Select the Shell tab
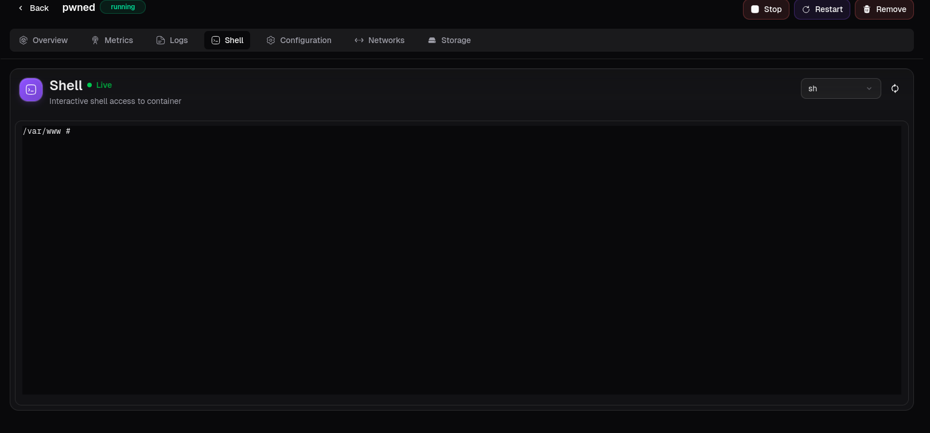Image resolution: width=930 pixels, height=433 pixels. (227, 40)
